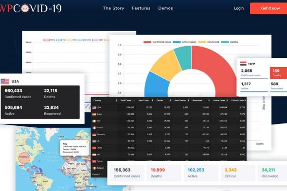Click the United States circle on the map
The width and height of the screenshot is (287, 191).
click(24, 157)
